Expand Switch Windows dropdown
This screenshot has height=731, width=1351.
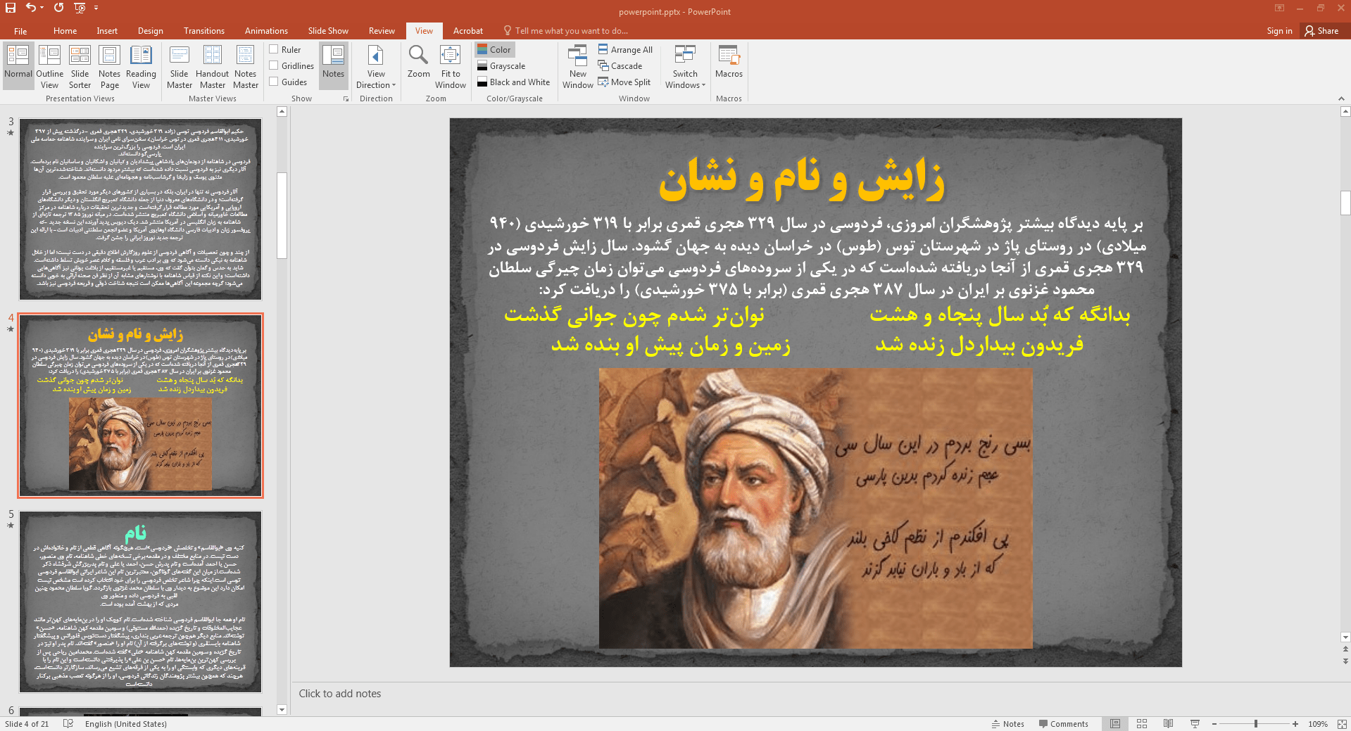[685, 65]
